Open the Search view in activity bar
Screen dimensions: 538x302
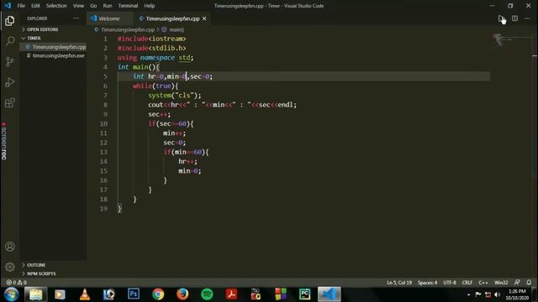pos(9,41)
